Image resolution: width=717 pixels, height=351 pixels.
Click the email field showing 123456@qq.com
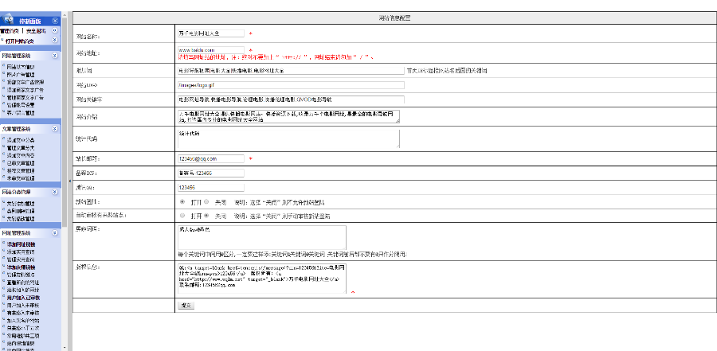pyautogui.click(x=211, y=158)
